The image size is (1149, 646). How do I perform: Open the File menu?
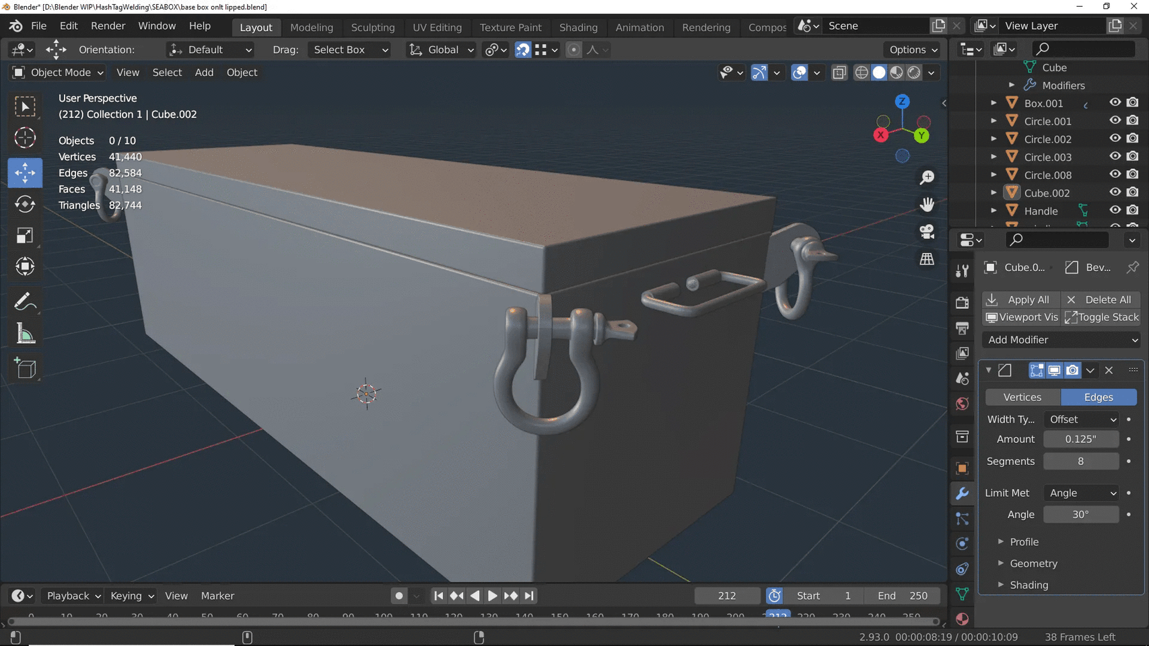point(39,26)
